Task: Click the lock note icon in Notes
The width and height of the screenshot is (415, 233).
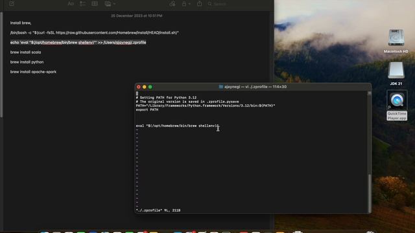Action: click(x=184, y=4)
